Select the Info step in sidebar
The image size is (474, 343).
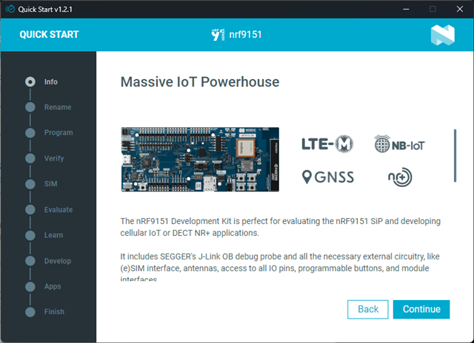coord(51,82)
